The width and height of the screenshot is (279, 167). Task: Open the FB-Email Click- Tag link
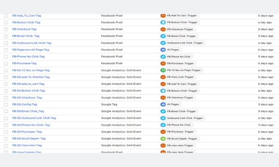26,36
